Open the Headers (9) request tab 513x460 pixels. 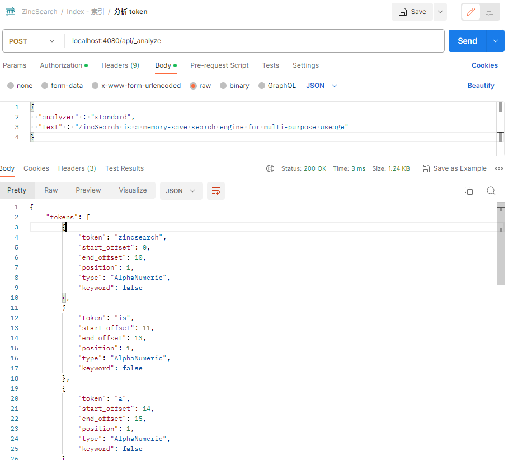coord(120,65)
